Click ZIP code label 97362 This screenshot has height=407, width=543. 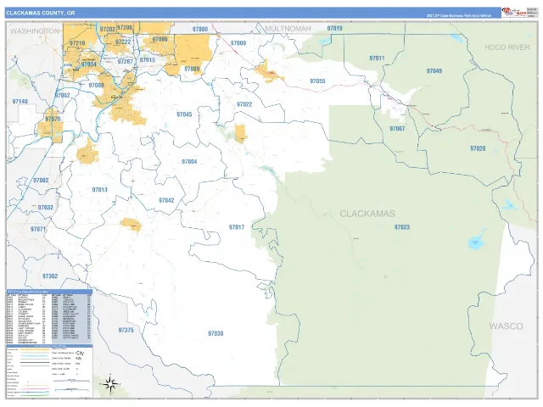[x=50, y=276]
